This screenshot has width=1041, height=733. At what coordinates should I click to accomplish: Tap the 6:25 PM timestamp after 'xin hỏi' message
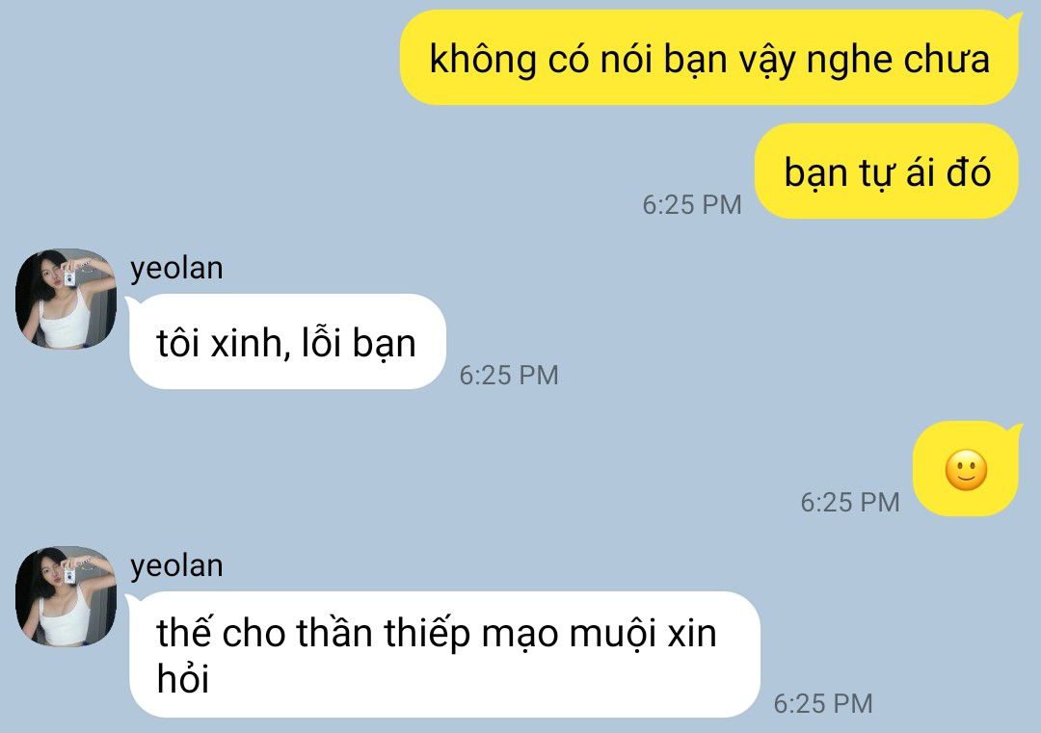(823, 704)
